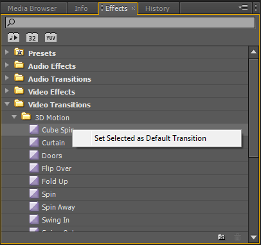Select the Cube Spin transition name
261x245 pixels.
[x=58, y=130]
